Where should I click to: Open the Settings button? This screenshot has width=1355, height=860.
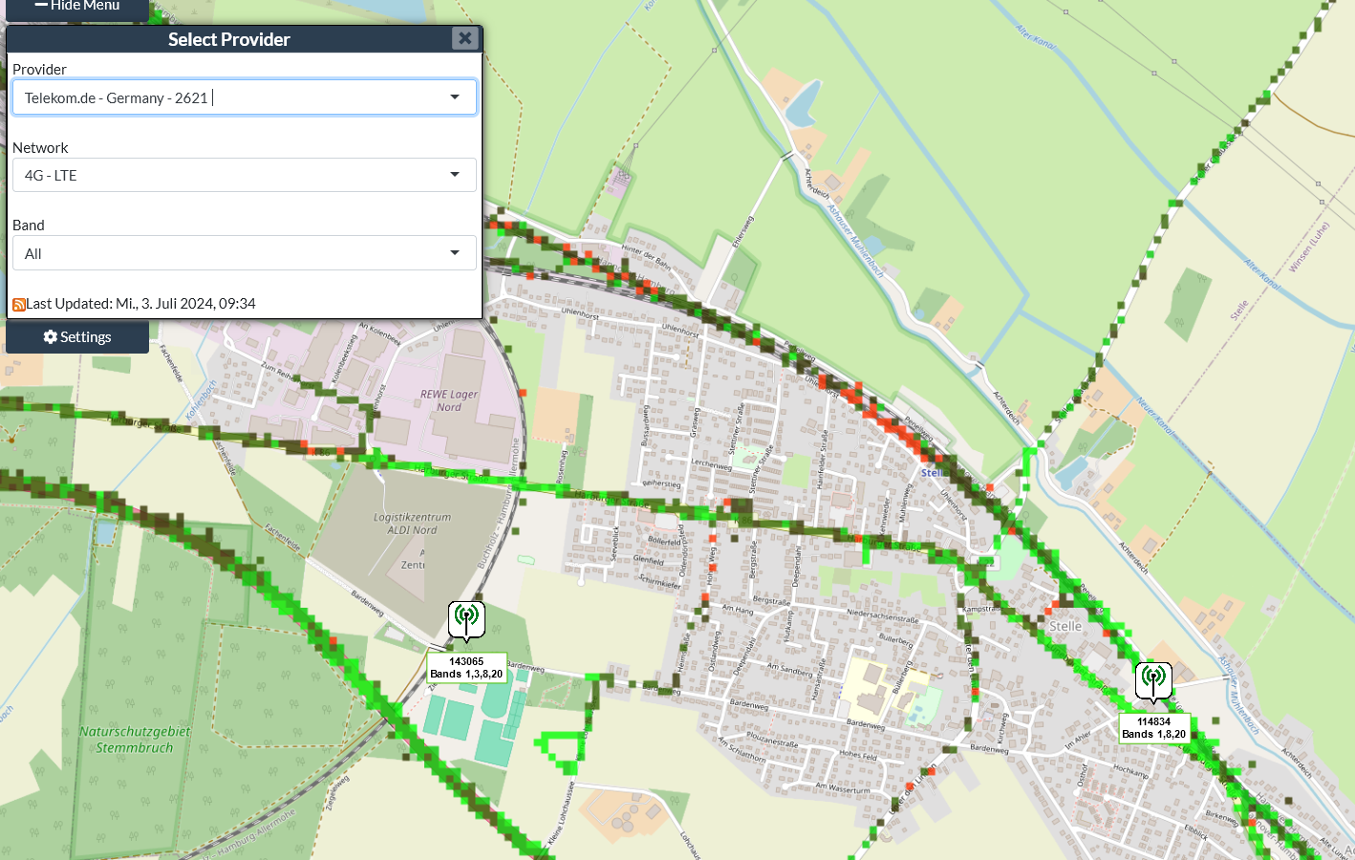(x=77, y=336)
